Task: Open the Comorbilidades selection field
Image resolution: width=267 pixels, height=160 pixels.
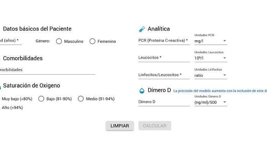Action: pyautogui.click(x=47, y=70)
